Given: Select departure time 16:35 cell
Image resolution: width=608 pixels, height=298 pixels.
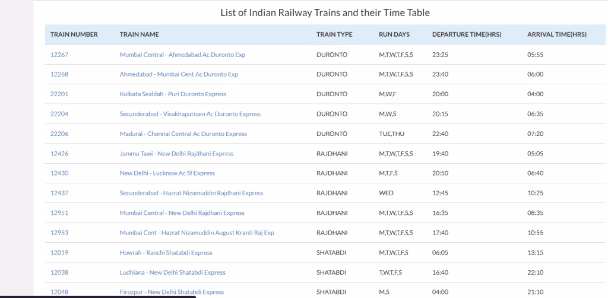Looking at the screenshot, I should point(440,213).
